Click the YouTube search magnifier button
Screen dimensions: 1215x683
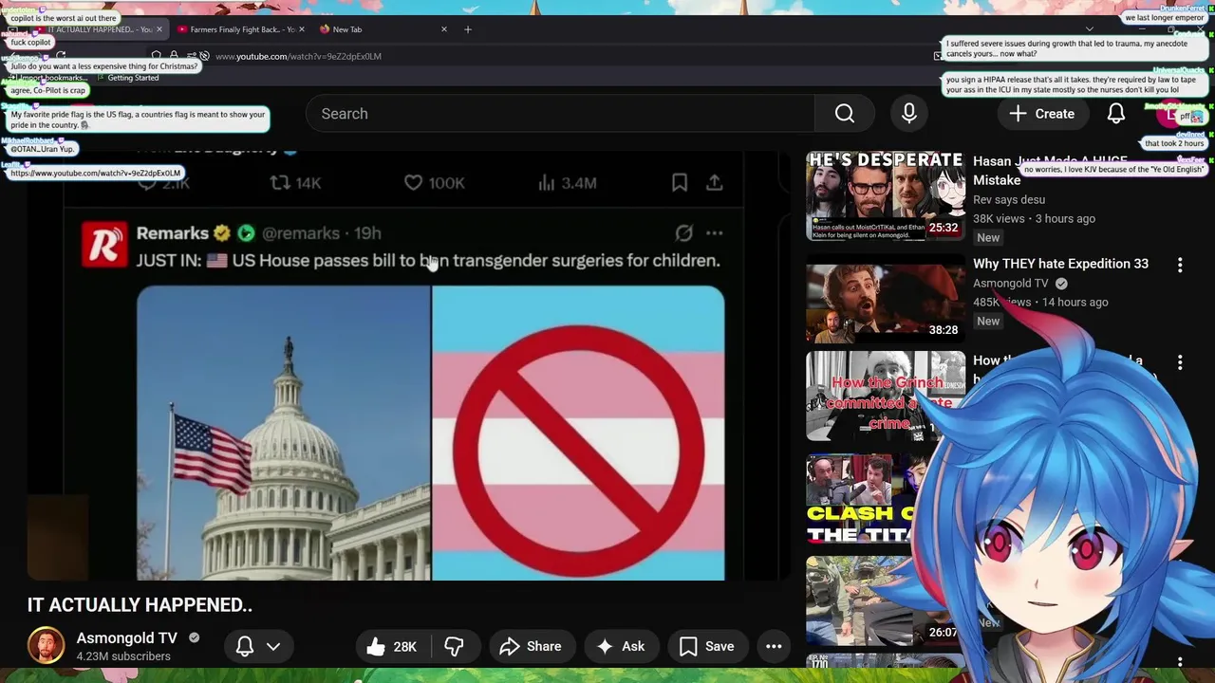pyautogui.click(x=844, y=114)
